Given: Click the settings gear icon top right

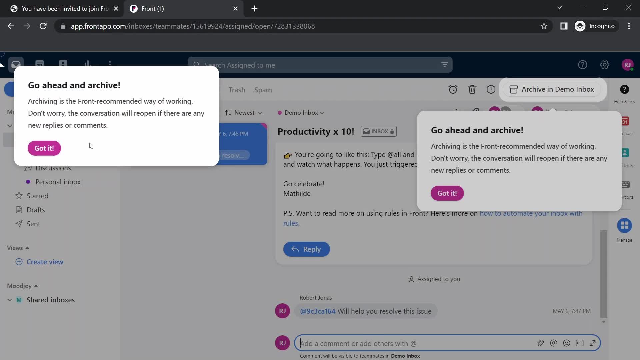Looking at the screenshot, I should point(604,65).
